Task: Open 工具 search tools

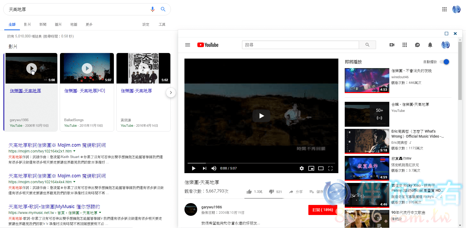Action: (x=162, y=24)
